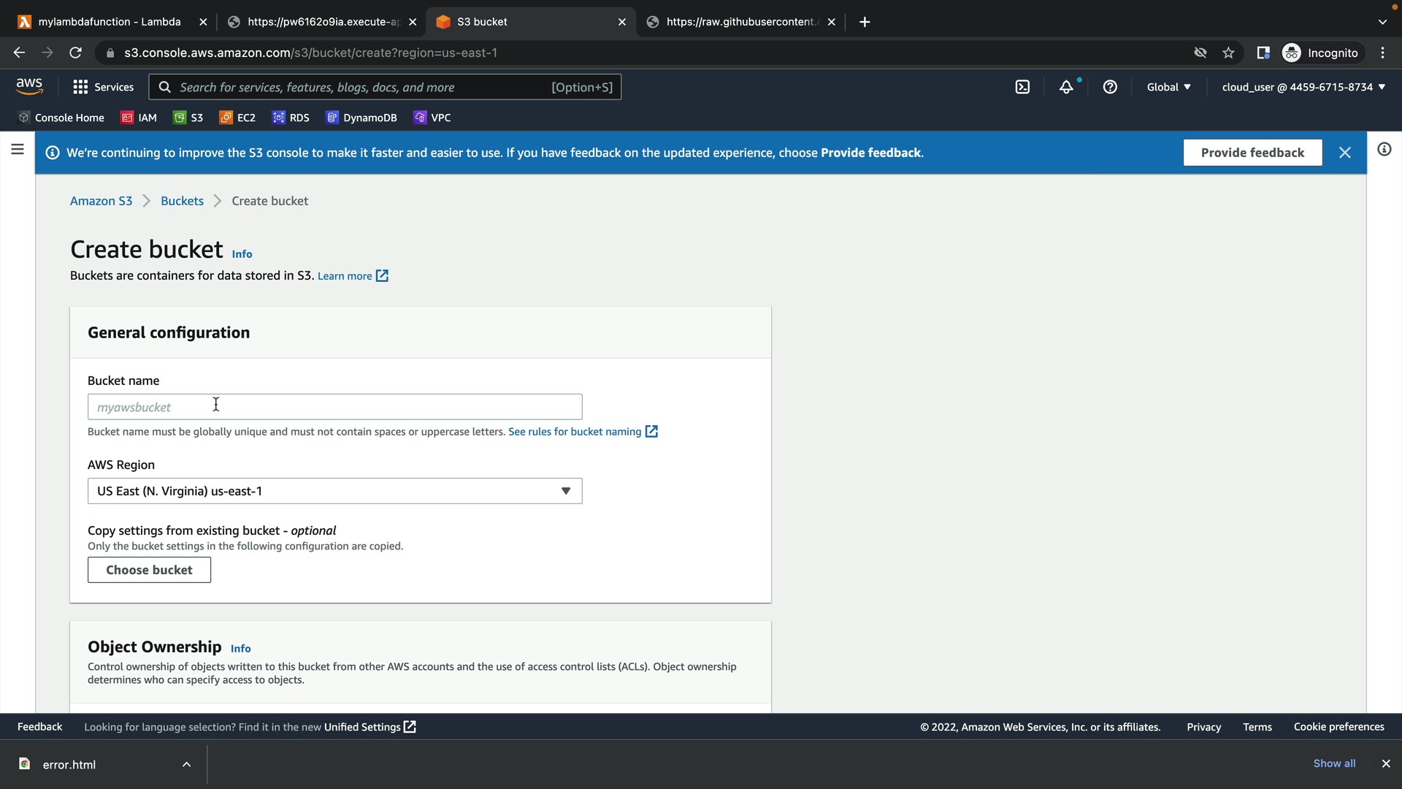
Task: Expand the AWS Region dropdown
Action: (334, 491)
